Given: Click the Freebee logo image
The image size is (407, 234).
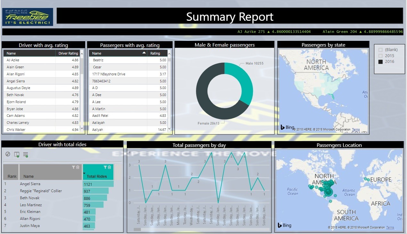Looking at the screenshot, I should (x=28, y=17).
